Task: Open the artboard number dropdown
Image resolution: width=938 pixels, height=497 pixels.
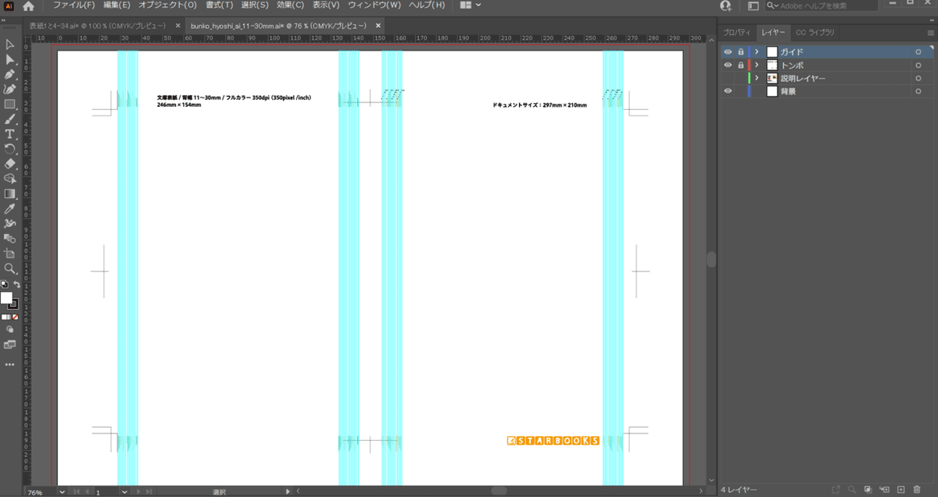Action: coord(124,492)
